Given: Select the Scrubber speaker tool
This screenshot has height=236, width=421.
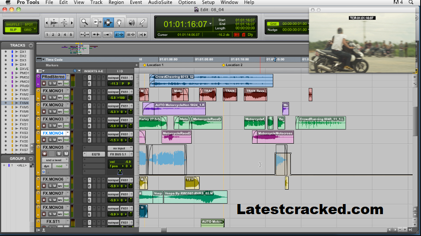Looking at the screenshot, I should coord(131,22).
